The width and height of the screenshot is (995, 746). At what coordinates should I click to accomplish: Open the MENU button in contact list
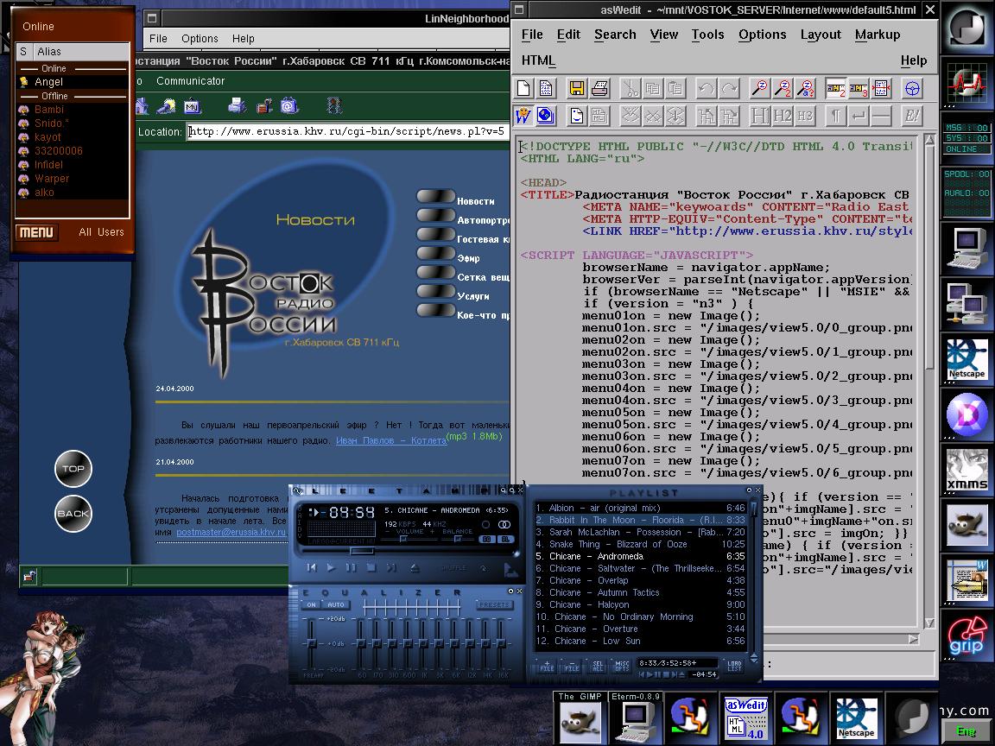[36, 232]
